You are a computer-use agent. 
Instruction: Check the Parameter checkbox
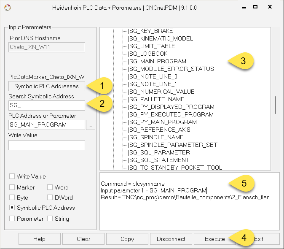12,219
